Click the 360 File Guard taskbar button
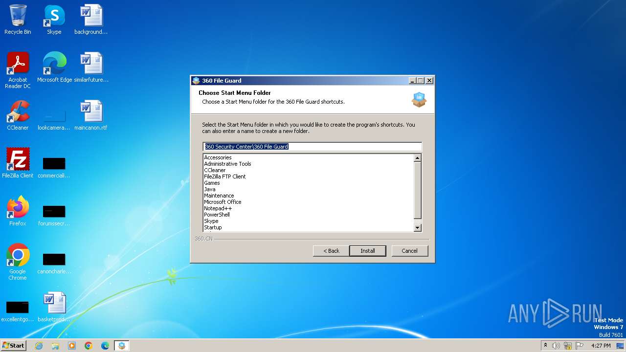This screenshot has width=626, height=352. tap(122, 346)
